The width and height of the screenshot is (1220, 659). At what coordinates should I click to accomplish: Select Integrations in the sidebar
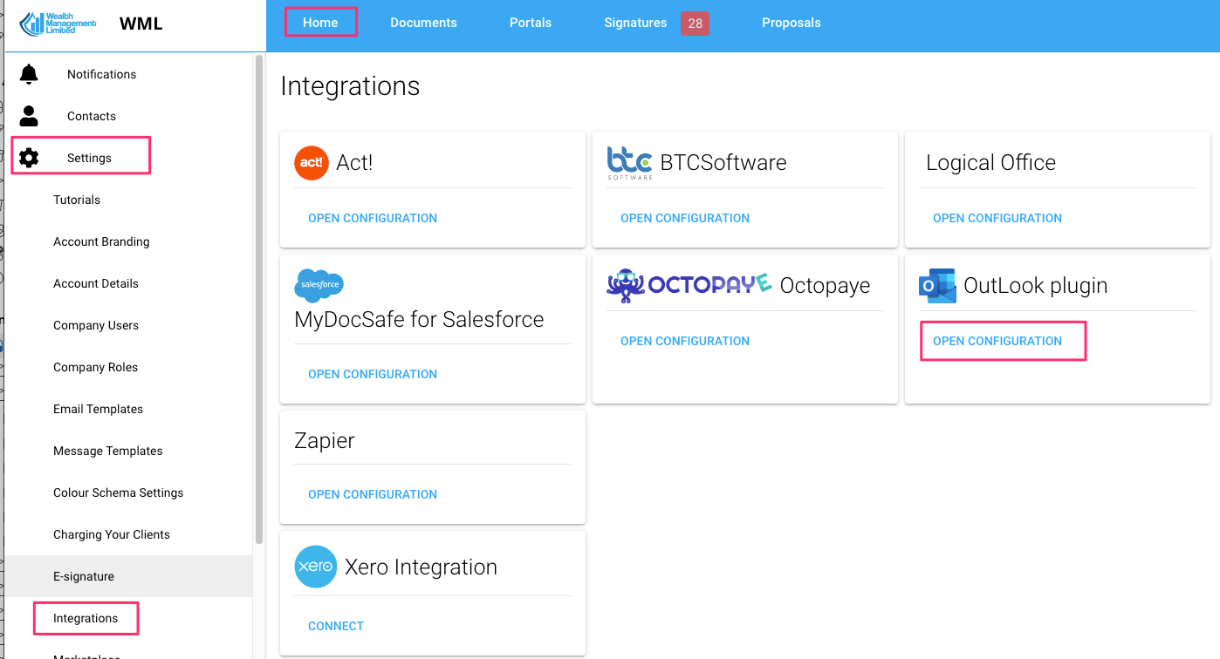coord(86,618)
